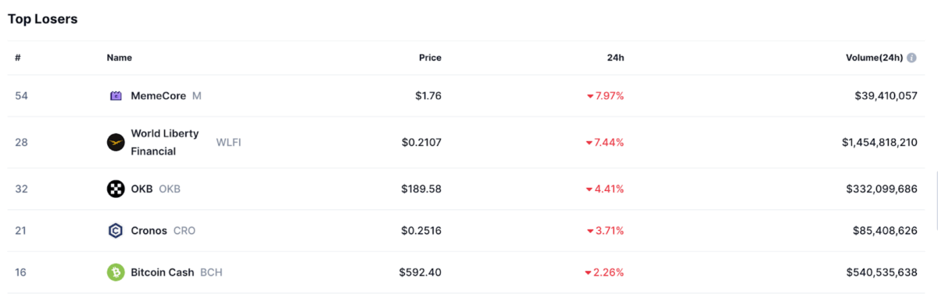The image size is (938, 294).
Task: Open the Bitcoin Cash name link
Action: click(163, 272)
